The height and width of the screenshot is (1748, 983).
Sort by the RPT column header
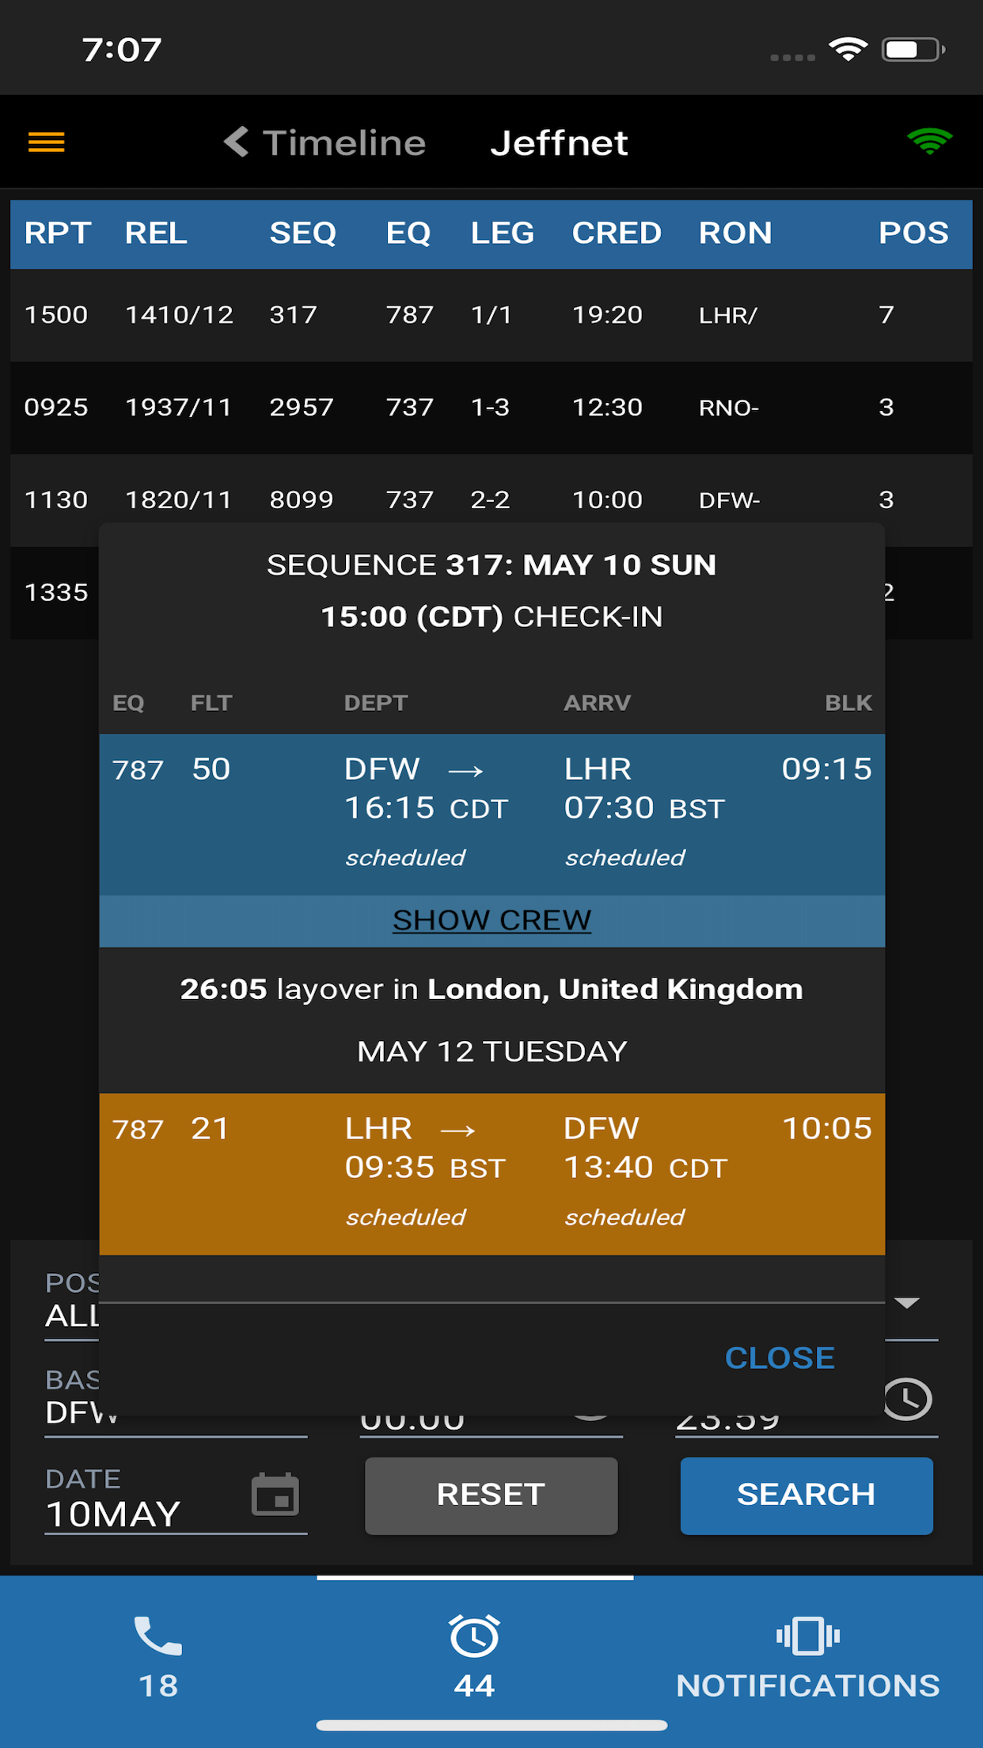click(58, 233)
